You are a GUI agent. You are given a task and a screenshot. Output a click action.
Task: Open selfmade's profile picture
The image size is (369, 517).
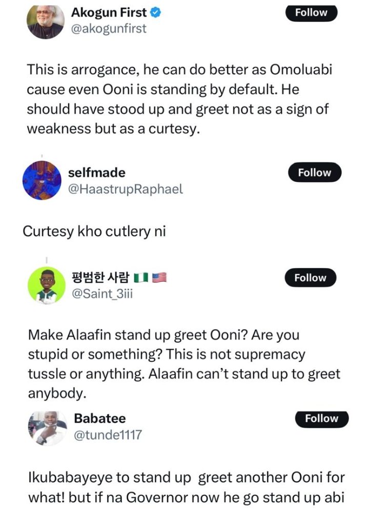pyautogui.click(x=42, y=180)
